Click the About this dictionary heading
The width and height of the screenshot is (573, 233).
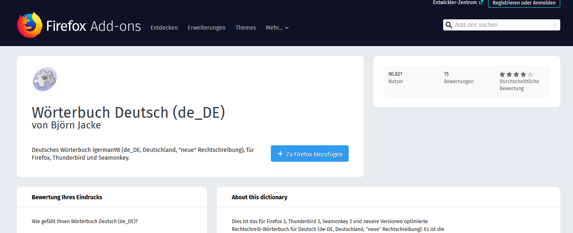click(x=259, y=197)
